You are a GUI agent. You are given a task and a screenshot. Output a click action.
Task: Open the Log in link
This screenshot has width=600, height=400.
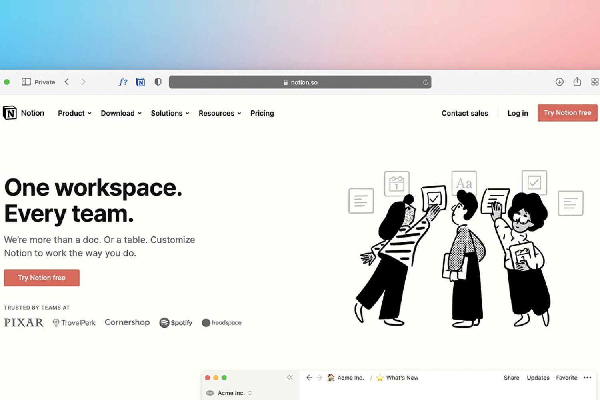[518, 113]
